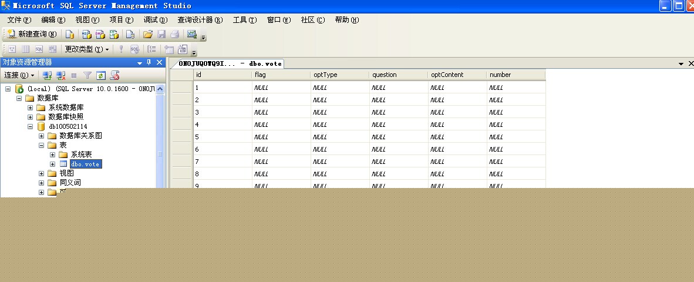Start an Analysis Services MDX query
This screenshot has height=282, width=694.
[x=87, y=34]
